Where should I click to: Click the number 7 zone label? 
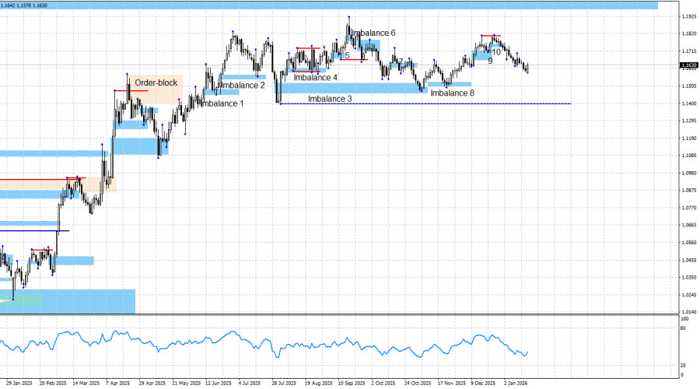(x=401, y=61)
